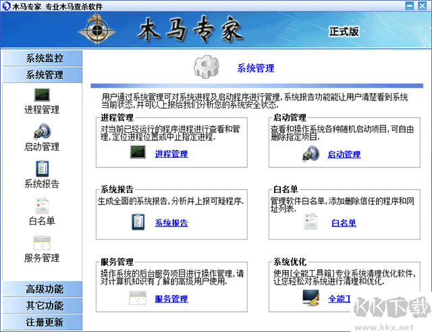Open the 其它功能 sidebar section
This screenshot has width=432, height=332.
43,306
